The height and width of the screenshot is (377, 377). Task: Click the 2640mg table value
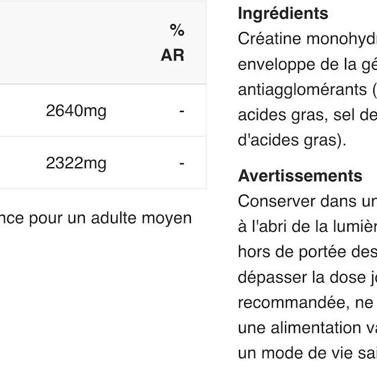point(76,111)
